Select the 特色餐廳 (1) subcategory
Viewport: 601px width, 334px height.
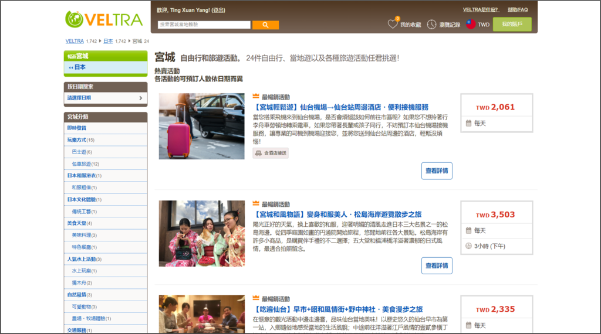(106, 247)
